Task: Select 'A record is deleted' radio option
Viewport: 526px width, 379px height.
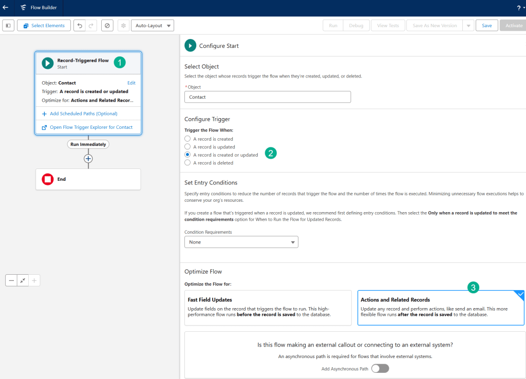Action: click(x=187, y=163)
